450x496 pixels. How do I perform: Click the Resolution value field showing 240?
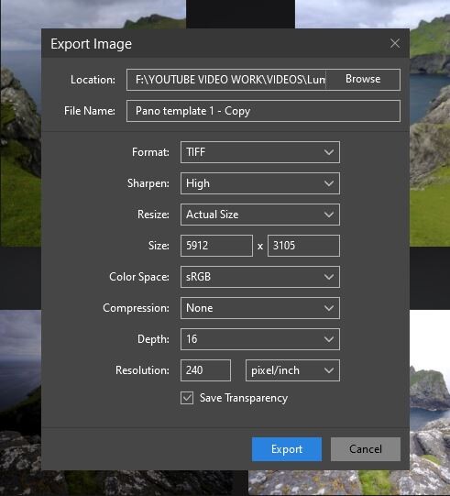(x=205, y=370)
